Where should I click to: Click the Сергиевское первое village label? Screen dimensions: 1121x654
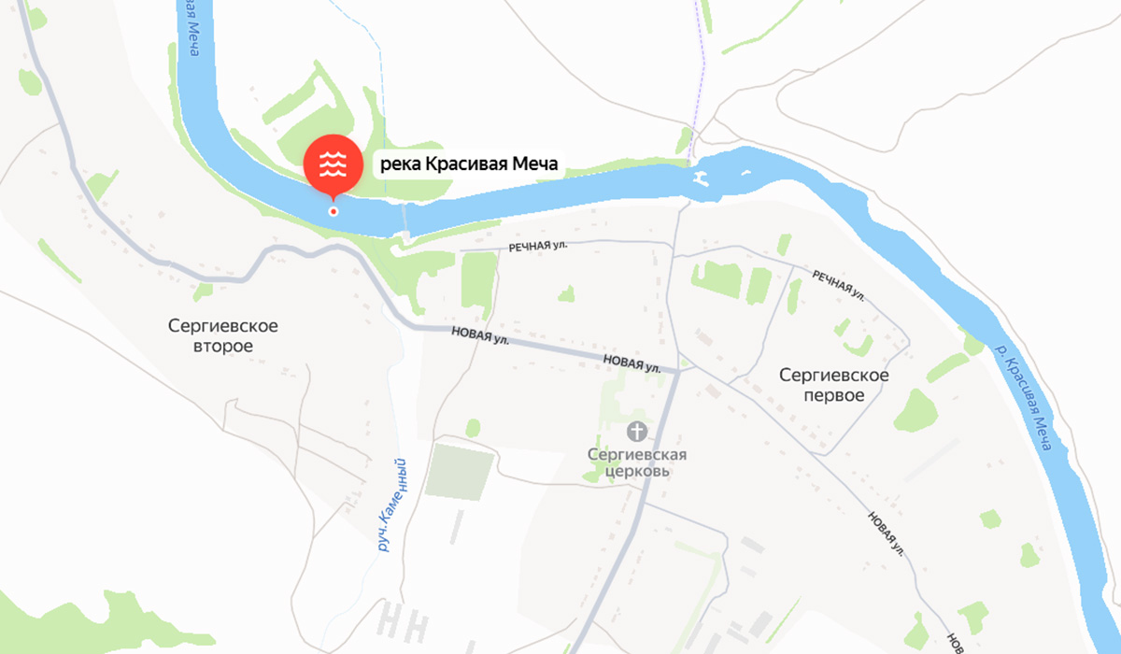point(834,385)
